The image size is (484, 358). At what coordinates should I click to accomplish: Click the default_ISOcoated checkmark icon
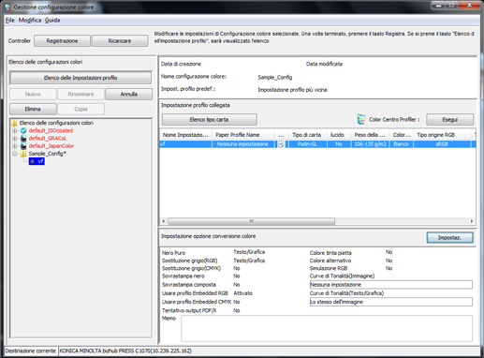pyautogui.click(x=23, y=130)
